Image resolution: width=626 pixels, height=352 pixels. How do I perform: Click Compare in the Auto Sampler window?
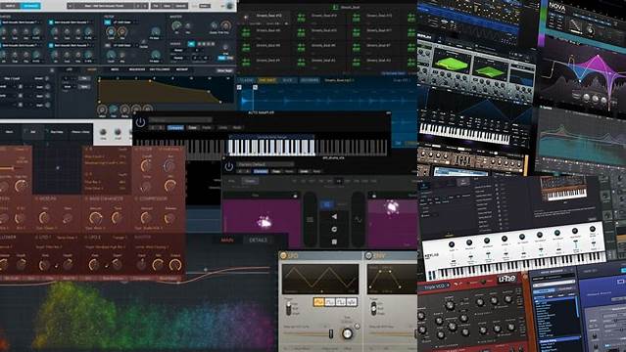coord(175,127)
